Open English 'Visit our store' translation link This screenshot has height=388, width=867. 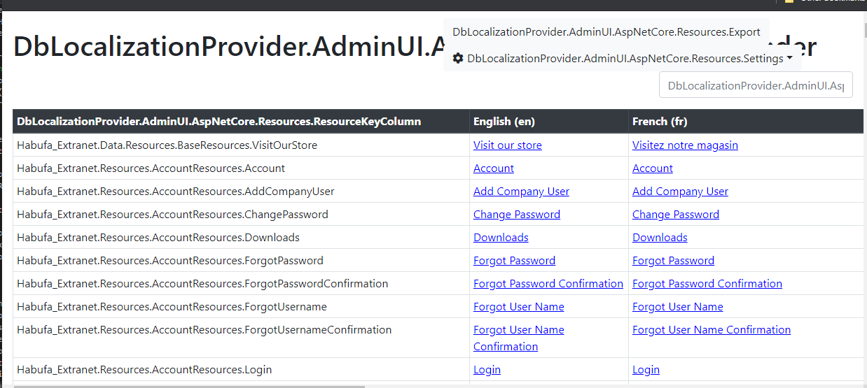point(508,145)
